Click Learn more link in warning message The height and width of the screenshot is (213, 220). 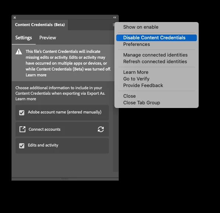pos(36,75)
